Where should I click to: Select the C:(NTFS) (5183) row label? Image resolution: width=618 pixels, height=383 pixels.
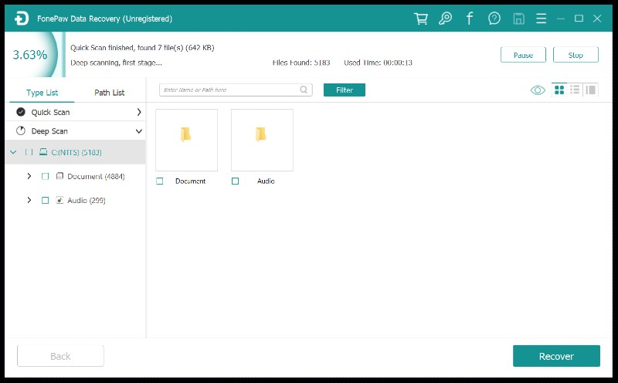[x=76, y=152]
